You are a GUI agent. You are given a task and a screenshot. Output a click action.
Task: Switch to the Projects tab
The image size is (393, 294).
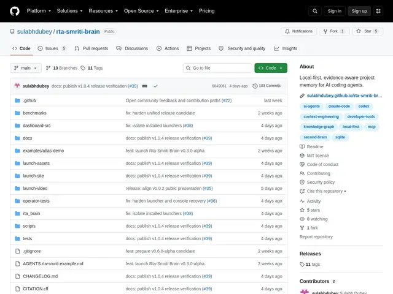(199, 48)
